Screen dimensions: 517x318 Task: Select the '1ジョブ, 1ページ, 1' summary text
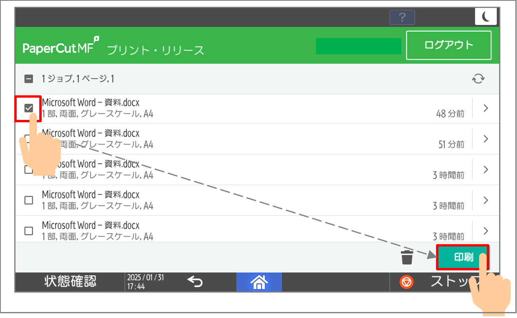tap(78, 79)
